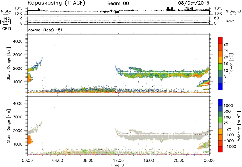Image resolution: width=242 pixels, height=167 pixels.
Task: Click the 100 label on Velocity colorbar
Action: 227,117
